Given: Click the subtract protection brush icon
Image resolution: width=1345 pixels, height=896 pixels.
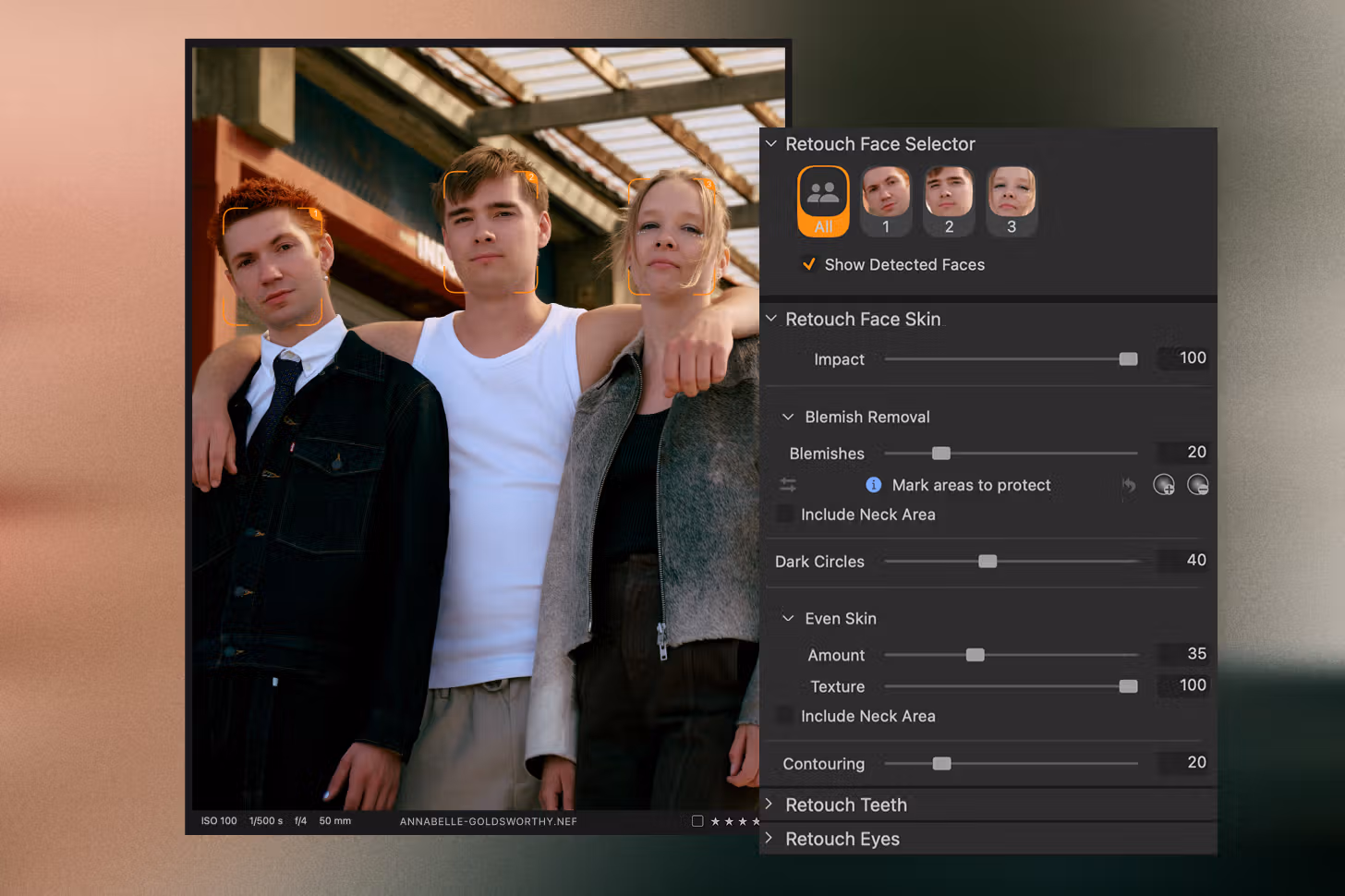Looking at the screenshot, I should [1197, 485].
